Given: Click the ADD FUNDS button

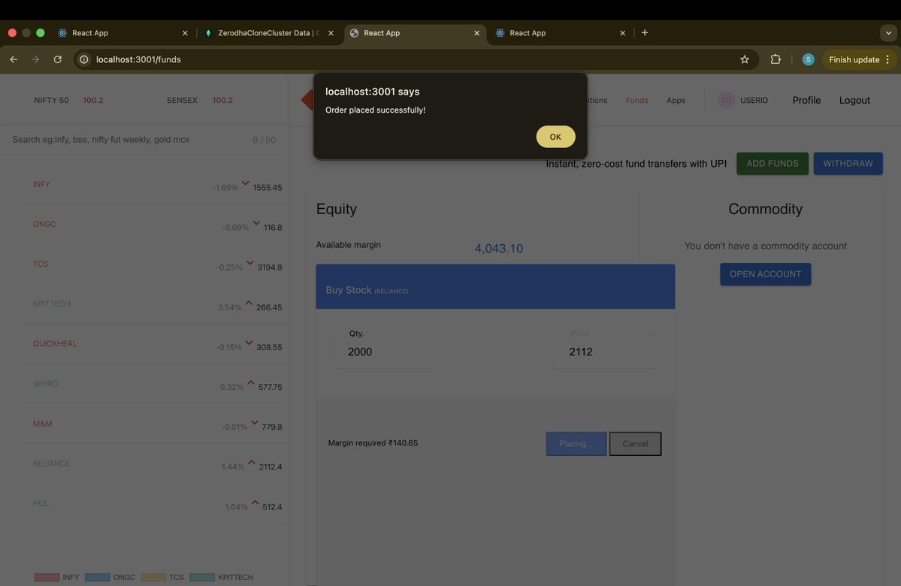Looking at the screenshot, I should [773, 163].
